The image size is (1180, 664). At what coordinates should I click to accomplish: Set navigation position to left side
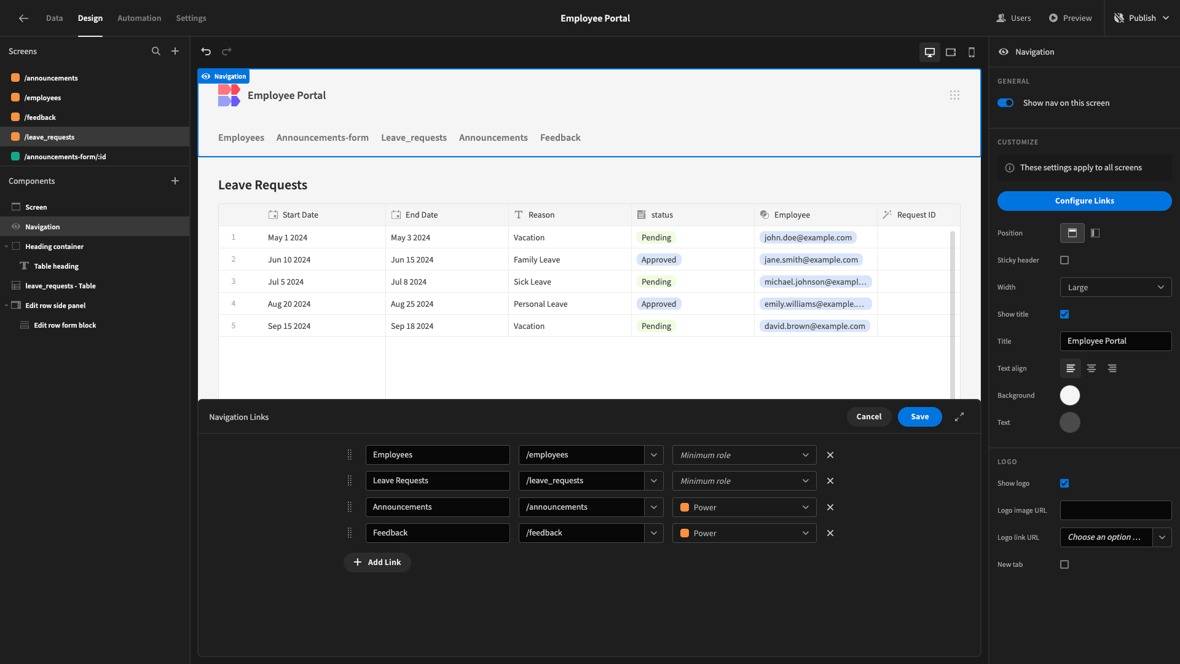1095,233
